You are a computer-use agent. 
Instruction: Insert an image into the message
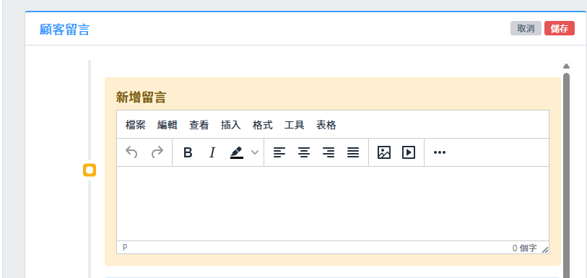383,152
